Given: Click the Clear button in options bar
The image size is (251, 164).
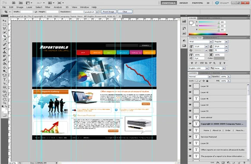Looking at the screenshot, I should [125, 12].
